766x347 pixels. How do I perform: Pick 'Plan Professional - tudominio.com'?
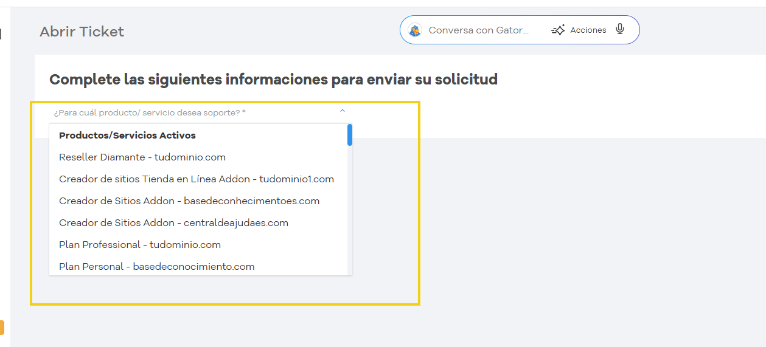click(x=198, y=245)
